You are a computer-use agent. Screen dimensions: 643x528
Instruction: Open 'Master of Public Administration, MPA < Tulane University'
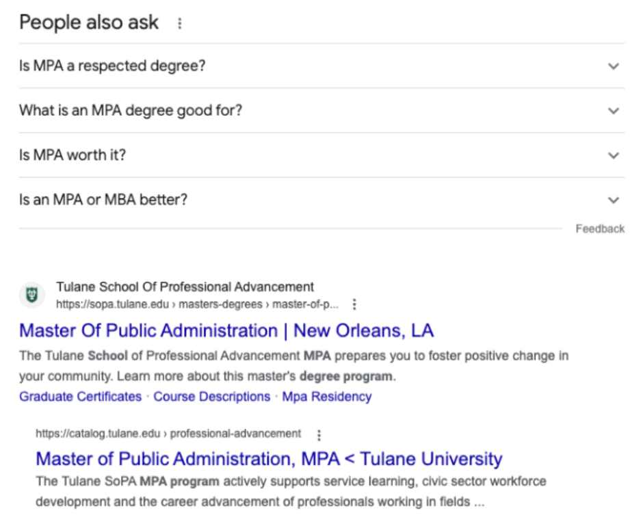pos(269,459)
